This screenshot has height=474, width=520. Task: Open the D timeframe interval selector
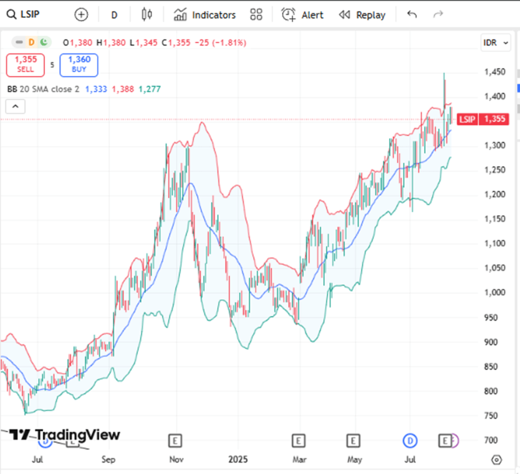pyautogui.click(x=114, y=15)
